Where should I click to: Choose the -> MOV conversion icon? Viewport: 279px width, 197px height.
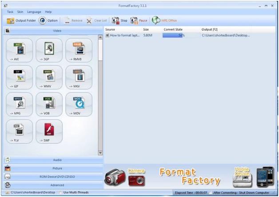click(79, 105)
